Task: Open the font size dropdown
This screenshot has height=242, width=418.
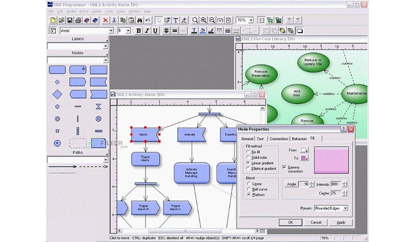Action: (x=128, y=30)
